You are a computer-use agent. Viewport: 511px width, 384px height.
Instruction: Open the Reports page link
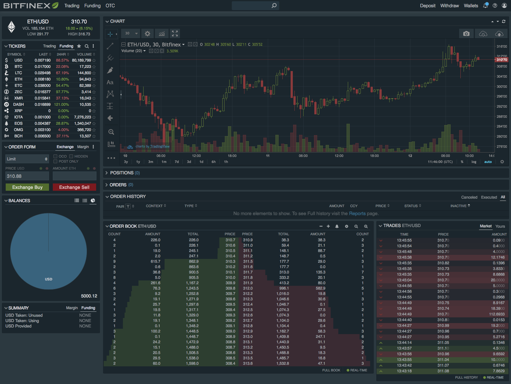coord(357,213)
